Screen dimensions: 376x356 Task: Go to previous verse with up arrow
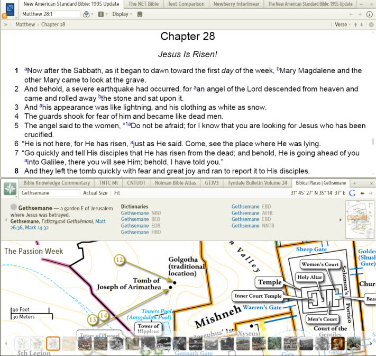coord(355,24)
